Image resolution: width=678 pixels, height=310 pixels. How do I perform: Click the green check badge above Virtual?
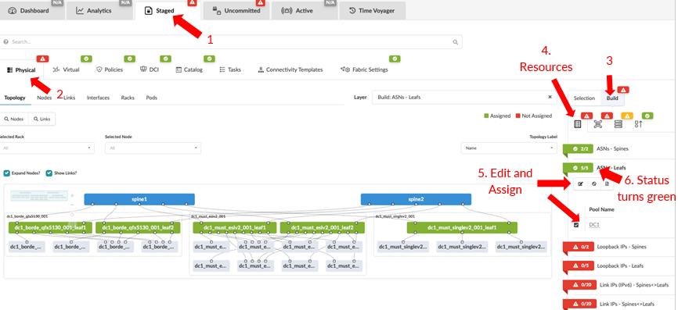click(86, 59)
